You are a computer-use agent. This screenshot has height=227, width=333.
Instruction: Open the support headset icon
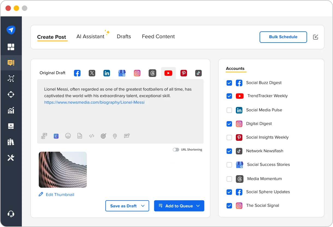pos(11,214)
